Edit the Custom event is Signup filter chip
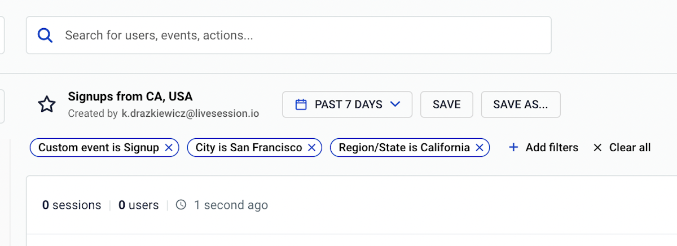This screenshot has width=677, height=246. (98, 148)
